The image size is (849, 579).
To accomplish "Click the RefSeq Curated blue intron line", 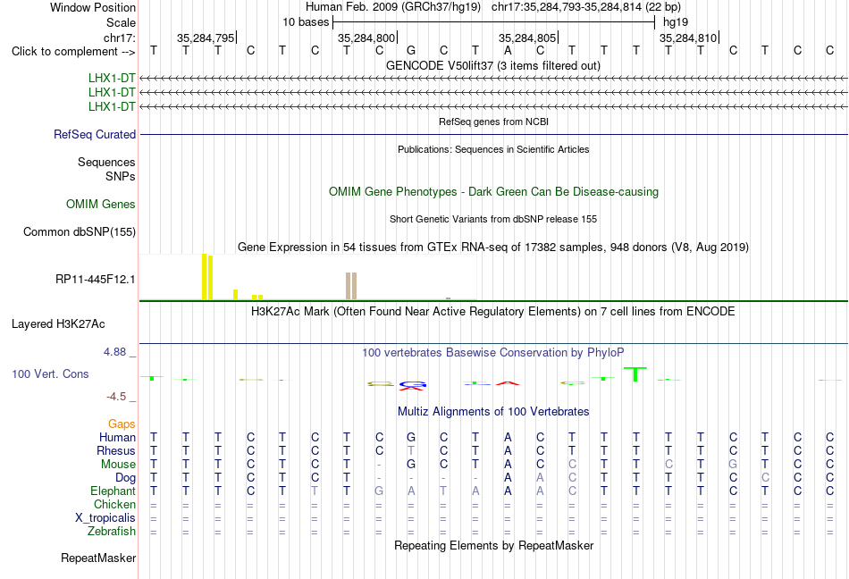I will tap(494, 134).
